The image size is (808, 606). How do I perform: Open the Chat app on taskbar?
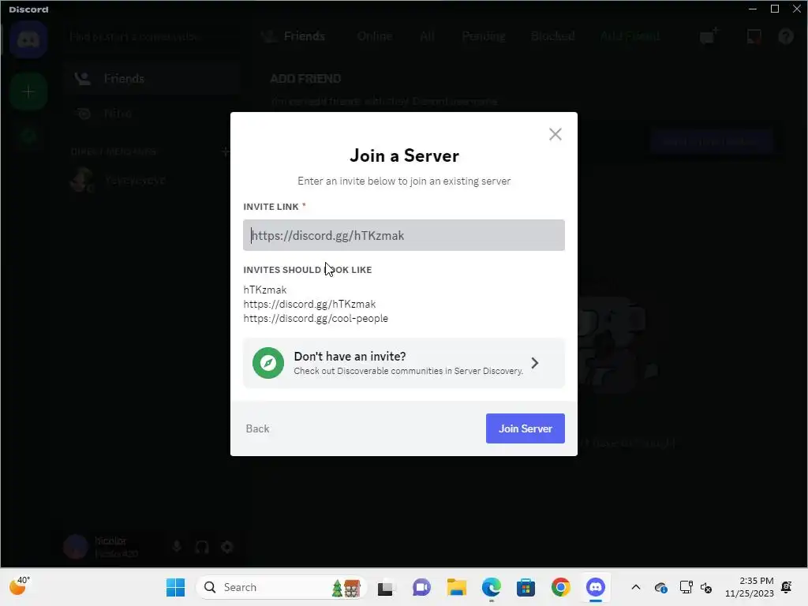421,587
